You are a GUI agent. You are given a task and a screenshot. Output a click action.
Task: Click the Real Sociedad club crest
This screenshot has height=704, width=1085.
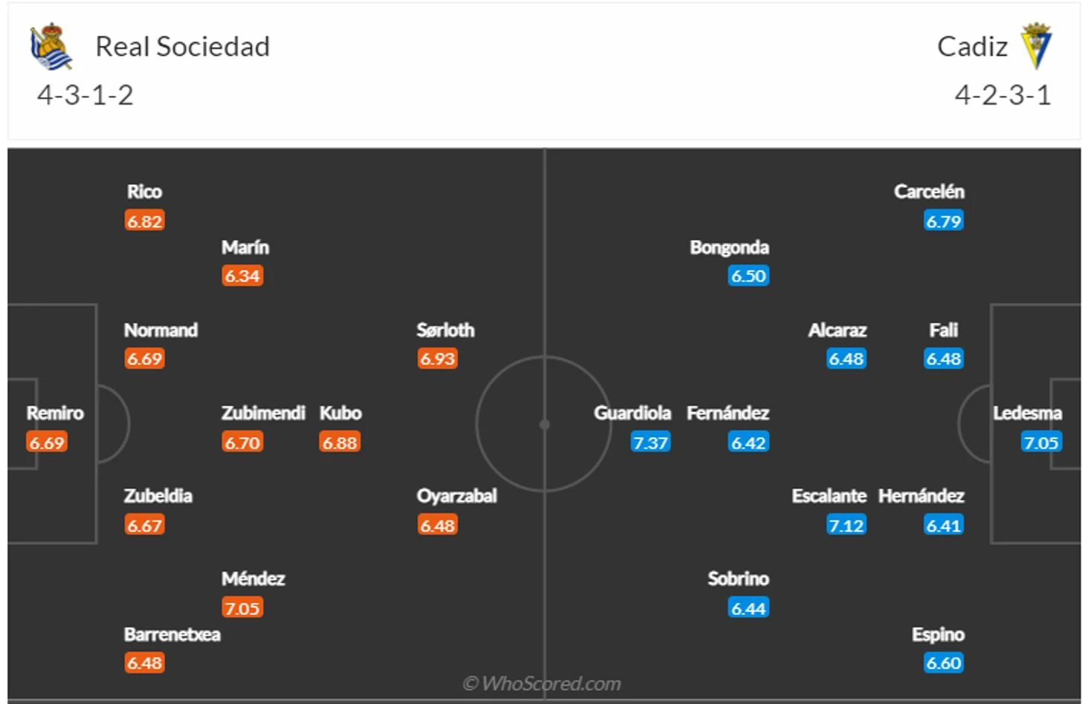point(51,47)
